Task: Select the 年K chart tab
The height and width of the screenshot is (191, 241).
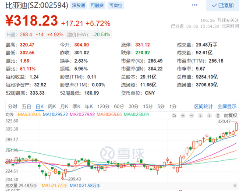Action: tap(89, 106)
